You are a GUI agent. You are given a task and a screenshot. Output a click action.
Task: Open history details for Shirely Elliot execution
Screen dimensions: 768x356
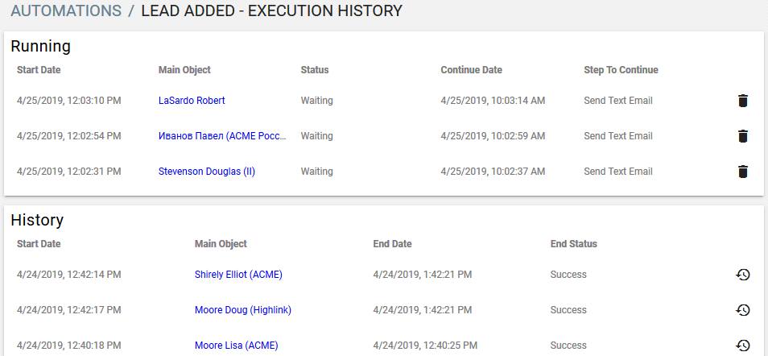(743, 275)
